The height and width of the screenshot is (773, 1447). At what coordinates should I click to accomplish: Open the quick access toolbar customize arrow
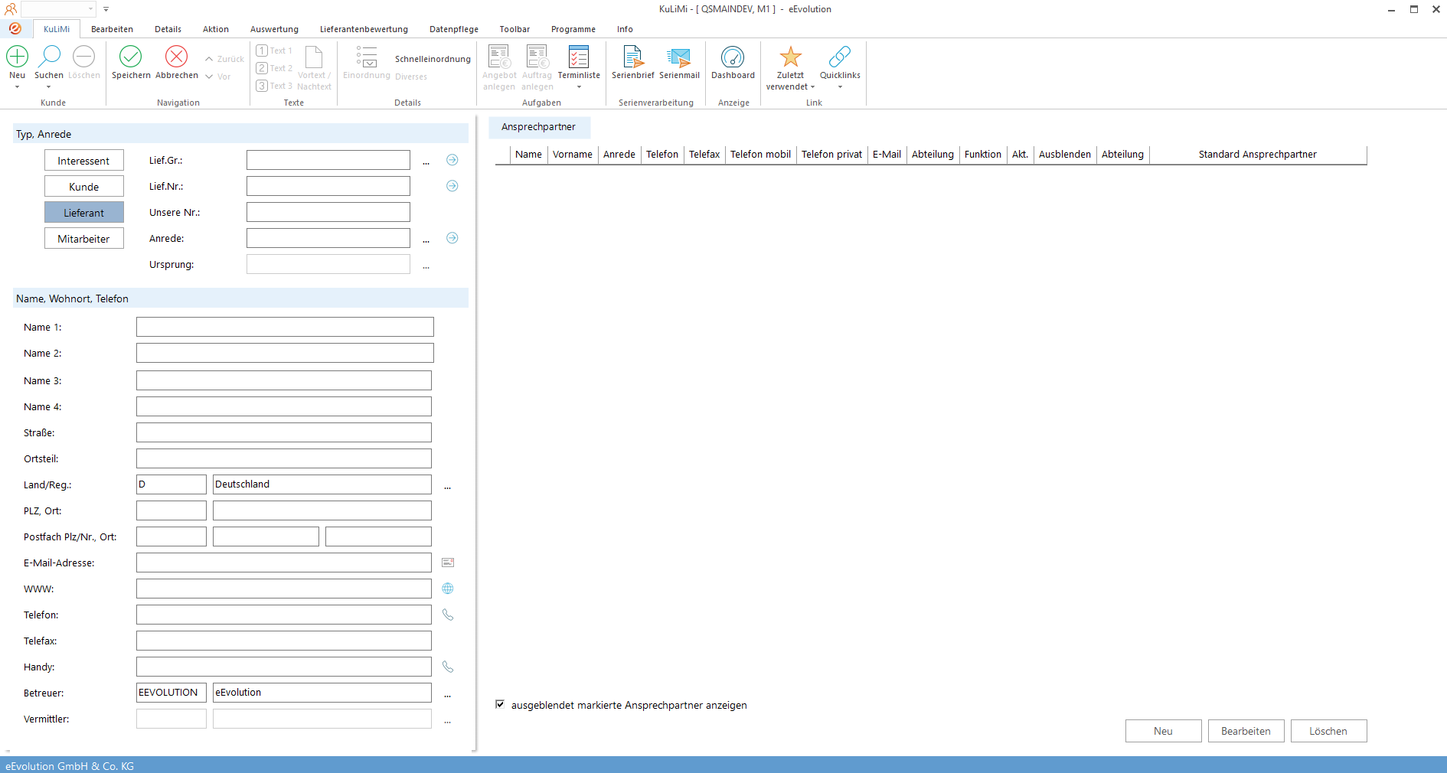pos(106,9)
